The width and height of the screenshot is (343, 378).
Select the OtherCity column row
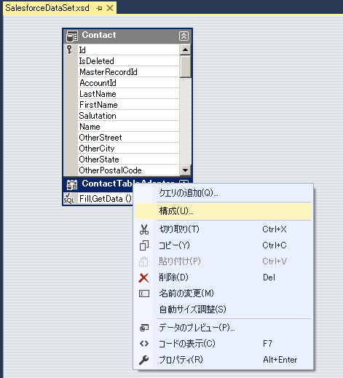(128, 149)
